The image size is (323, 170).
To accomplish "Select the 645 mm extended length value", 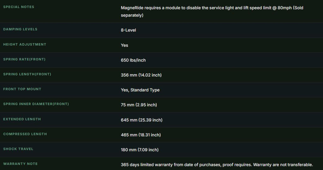I will point(142,120).
